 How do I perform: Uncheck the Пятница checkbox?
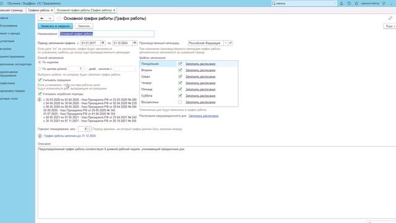point(180,89)
